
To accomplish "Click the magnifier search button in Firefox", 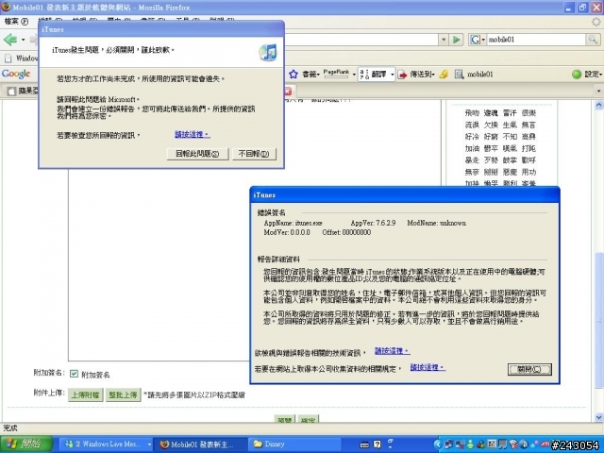I will (593, 40).
